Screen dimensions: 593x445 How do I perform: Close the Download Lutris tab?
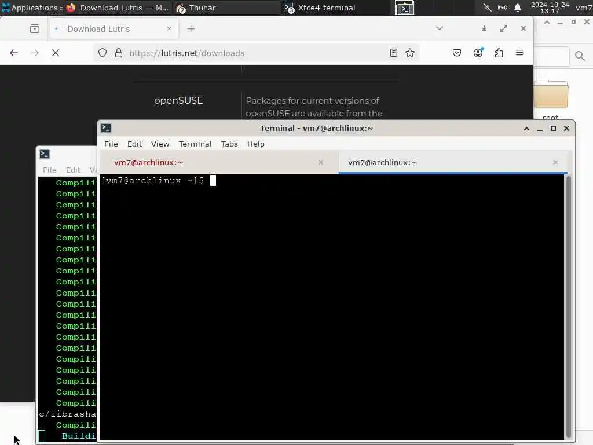[169, 29]
